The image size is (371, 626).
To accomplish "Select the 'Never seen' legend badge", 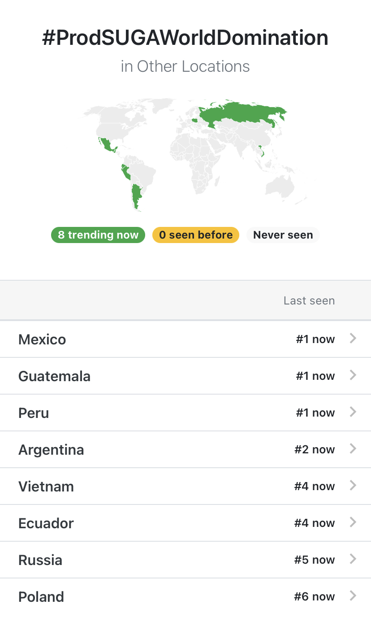I will [x=283, y=235].
